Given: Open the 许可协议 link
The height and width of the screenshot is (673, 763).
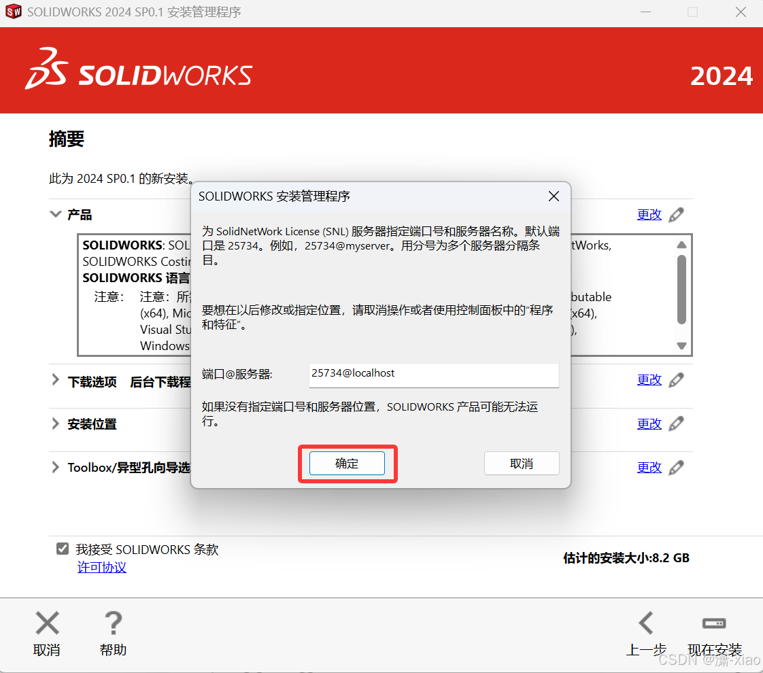Looking at the screenshot, I should 102,567.
